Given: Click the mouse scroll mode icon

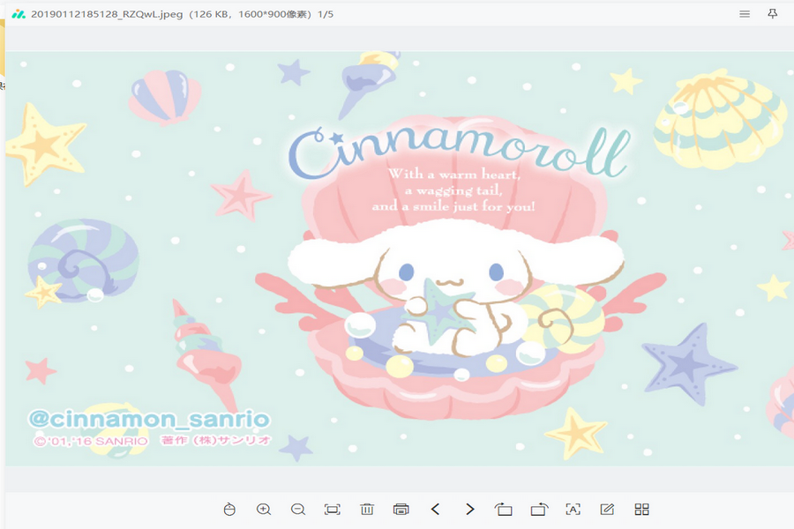Looking at the screenshot, I should click(229, 510).
